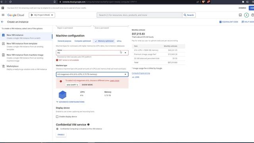This screenshot has height=143, width=254.
Task: Open the Learn more link
Action: [115, 81]
